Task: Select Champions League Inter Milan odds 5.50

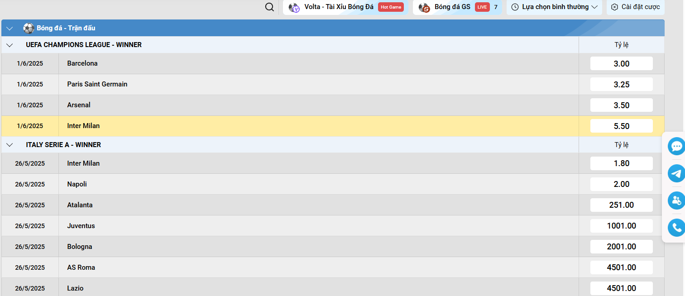Action: [x=621, y=126]
